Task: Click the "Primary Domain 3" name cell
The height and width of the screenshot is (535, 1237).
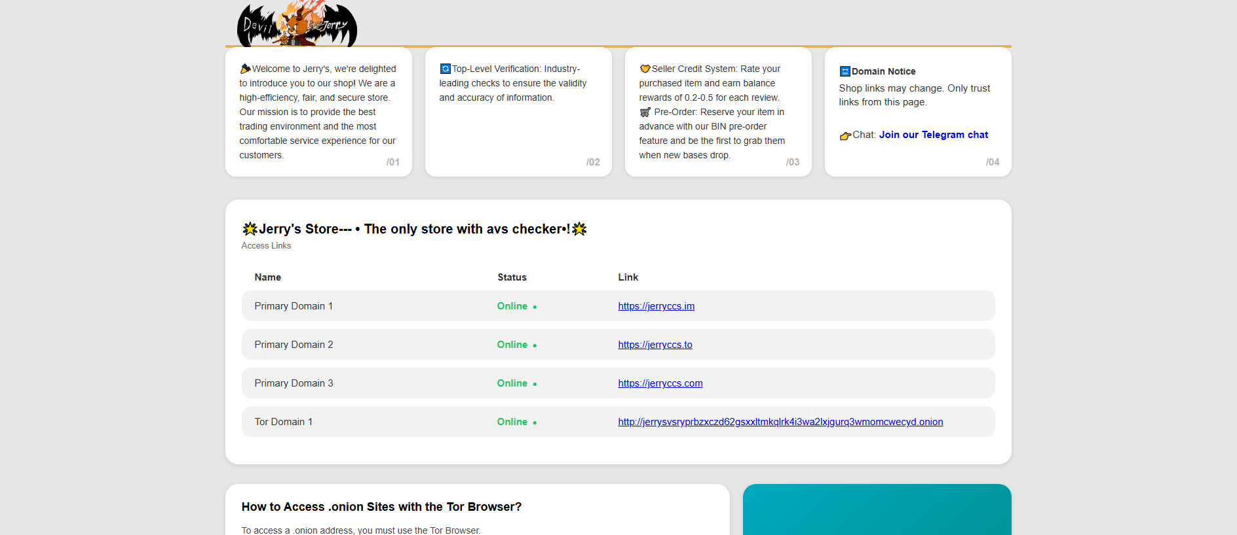Action: (294, 383)
